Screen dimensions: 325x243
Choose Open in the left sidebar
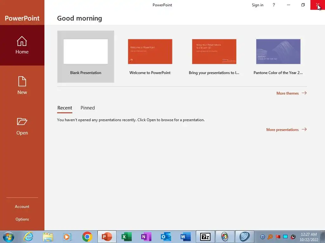coord(22,126)
